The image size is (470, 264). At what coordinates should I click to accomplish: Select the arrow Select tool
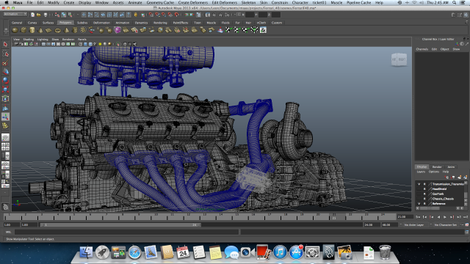coord(5,44)
